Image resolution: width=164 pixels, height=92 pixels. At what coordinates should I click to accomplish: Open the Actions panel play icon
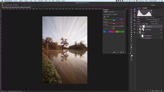[x=135, y=32]
